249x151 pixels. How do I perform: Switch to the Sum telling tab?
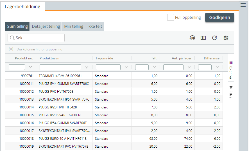pos(17,26)
